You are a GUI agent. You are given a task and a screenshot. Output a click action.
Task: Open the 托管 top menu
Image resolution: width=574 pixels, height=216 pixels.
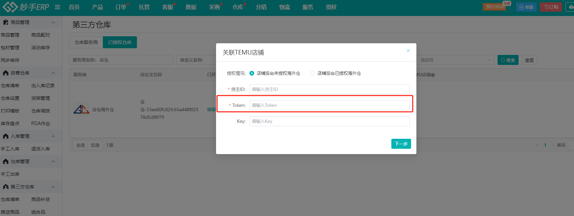coord(144,7)
